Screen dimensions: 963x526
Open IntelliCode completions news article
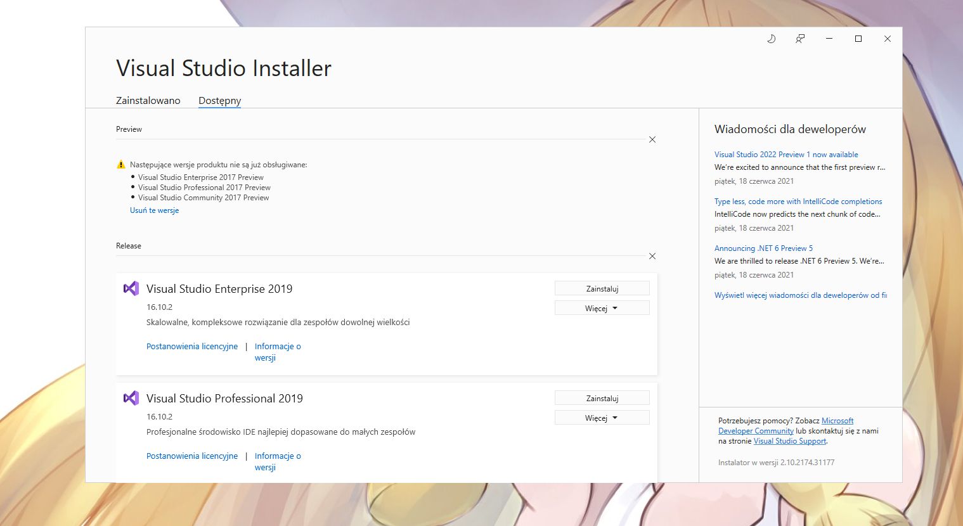(798, 202)
